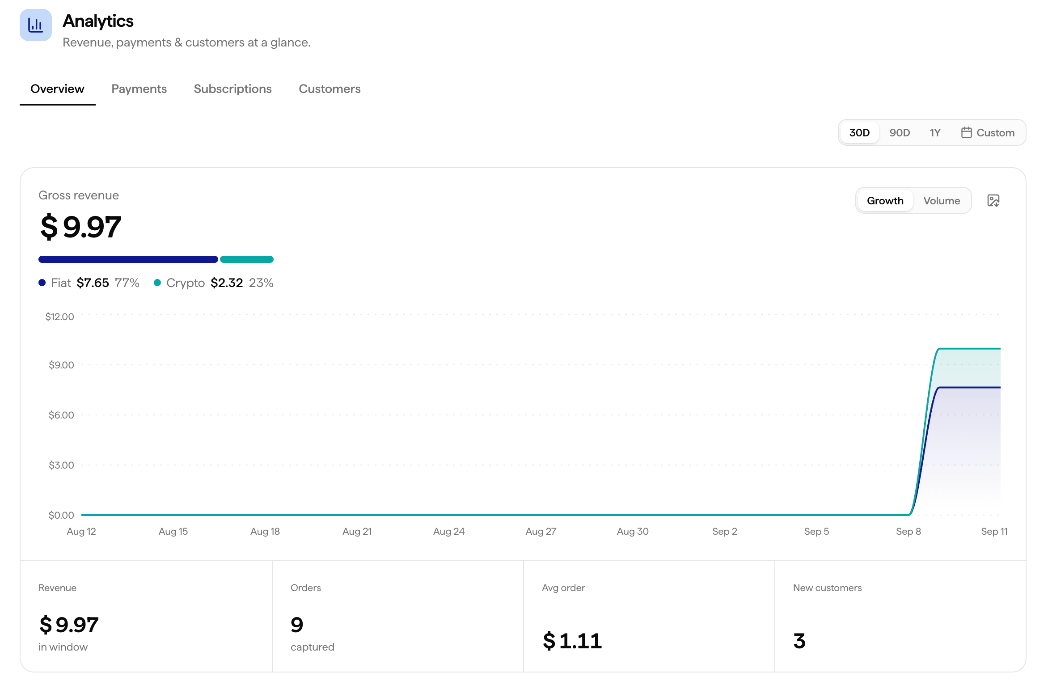Click the Gross revenue heading
Screen dimensions: 1048x685
coord(79,195)
